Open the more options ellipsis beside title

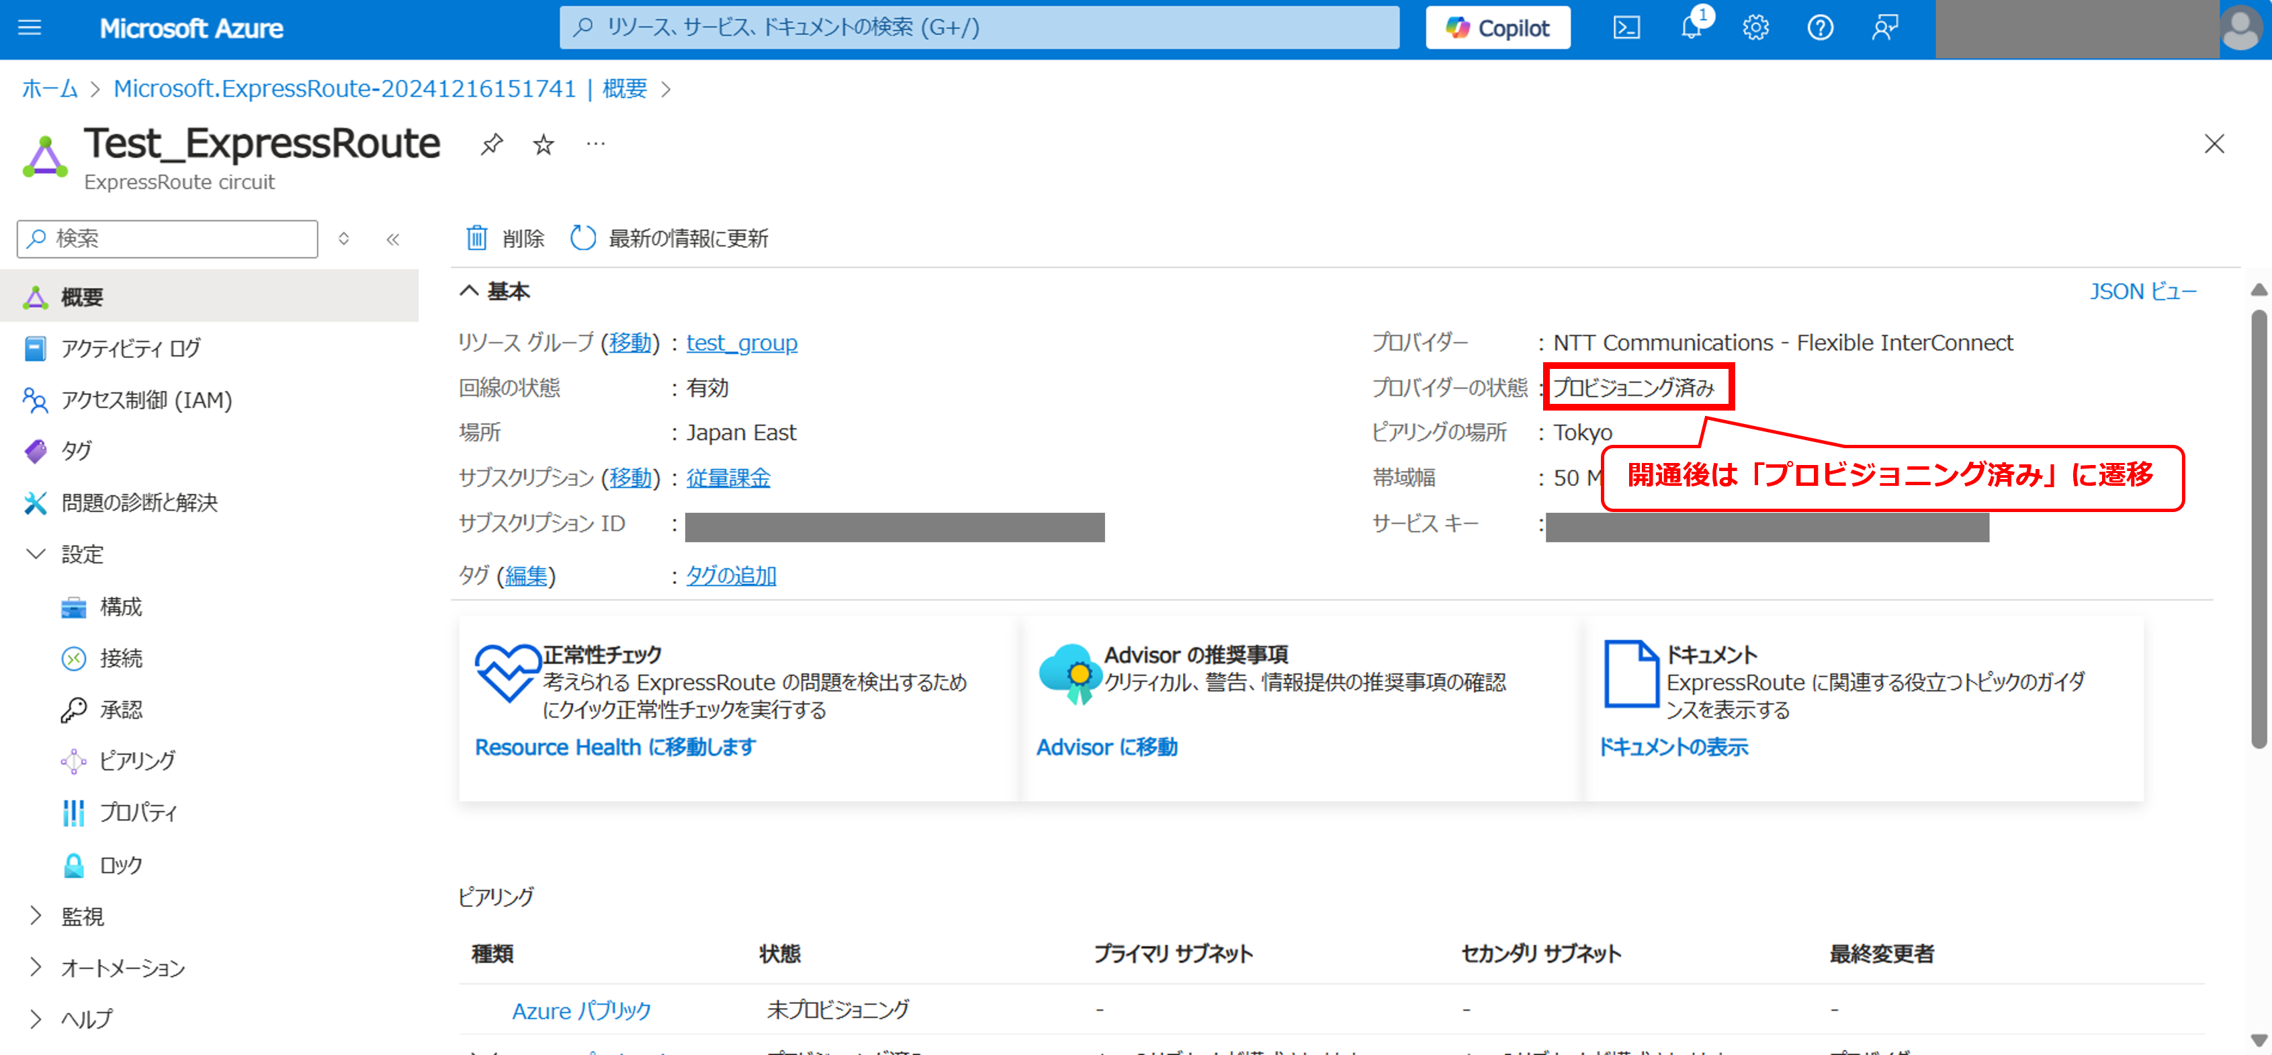[597, 144]
